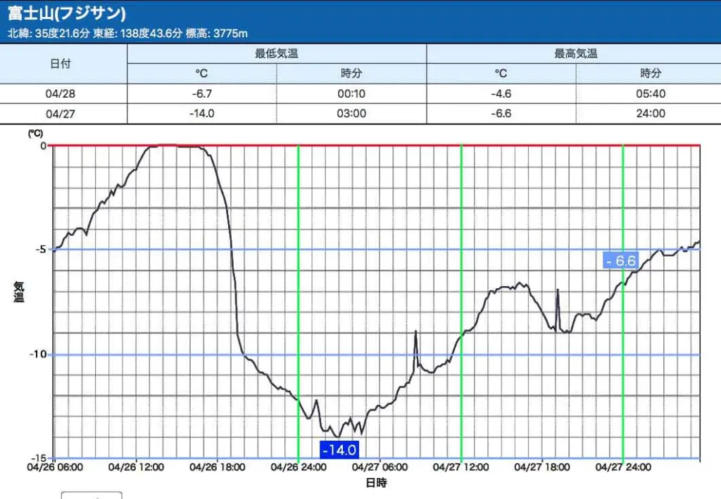This screenshot has width=721, height=499.
Task: Click the -5 value on the temperature axis
Action: tap(40, 249)
